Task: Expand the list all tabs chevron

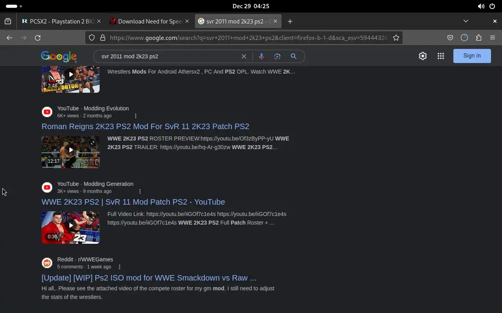Action: click(466, 21)
